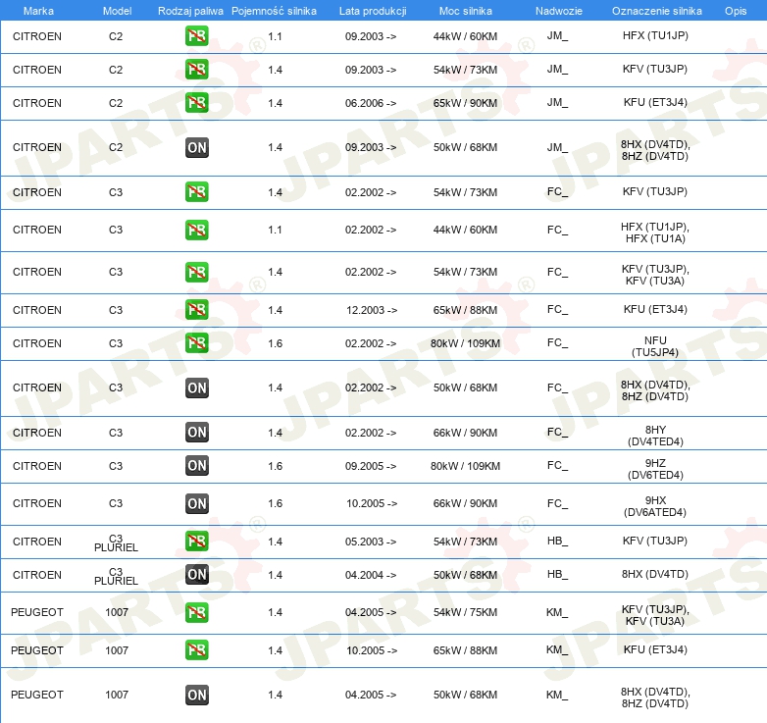Screen dimensions: 767x723
Task: Click diesel ON icon for C3 Pluriel 8HX
Action: coord(196,574)
